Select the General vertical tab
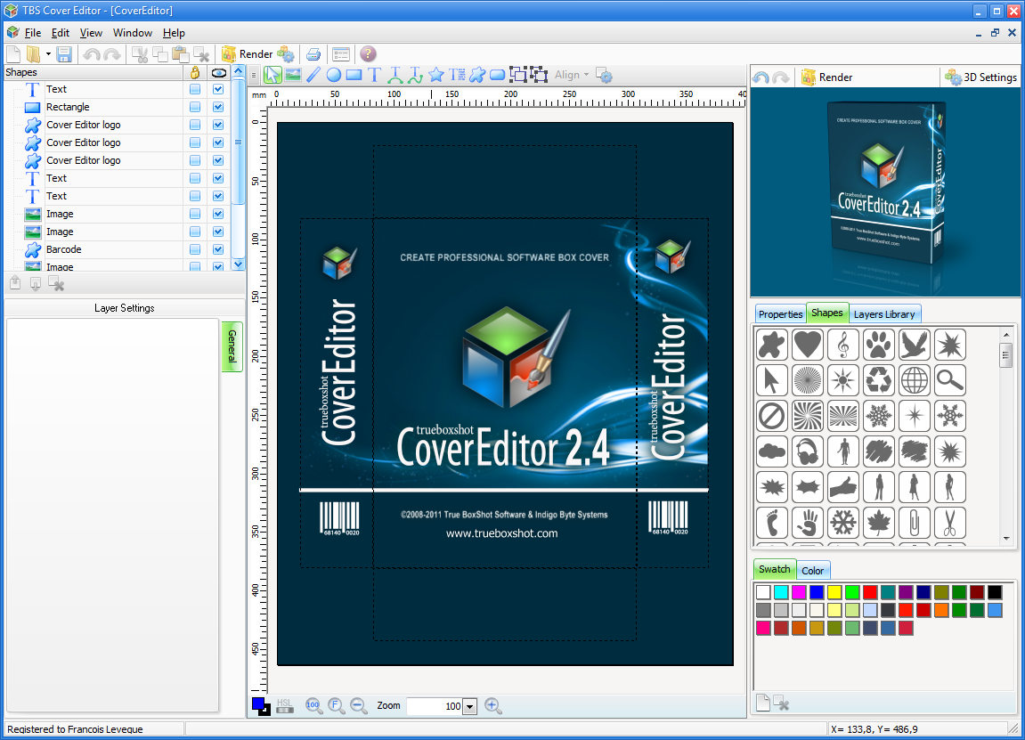The height and width of the screenshot is (740, 1025). (x=232, y=346)
